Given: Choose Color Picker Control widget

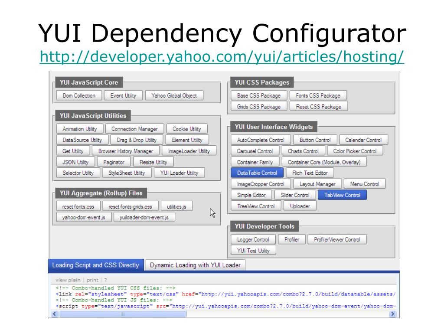Looking at the screenshot, I should click(355, 151).
